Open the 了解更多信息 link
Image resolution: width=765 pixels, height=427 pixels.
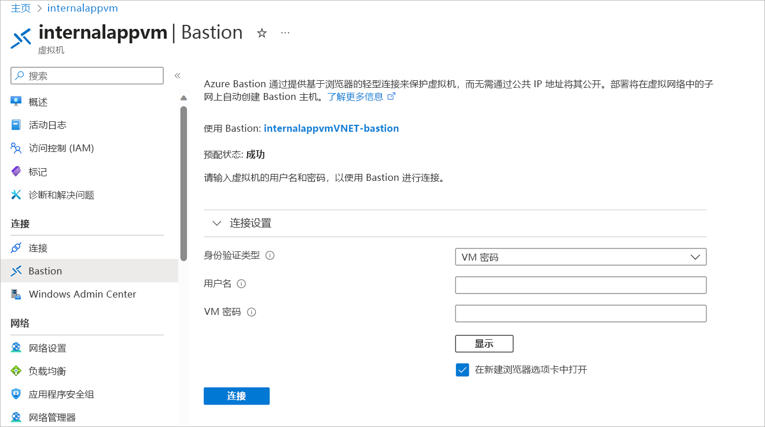(x=355, y=96)
